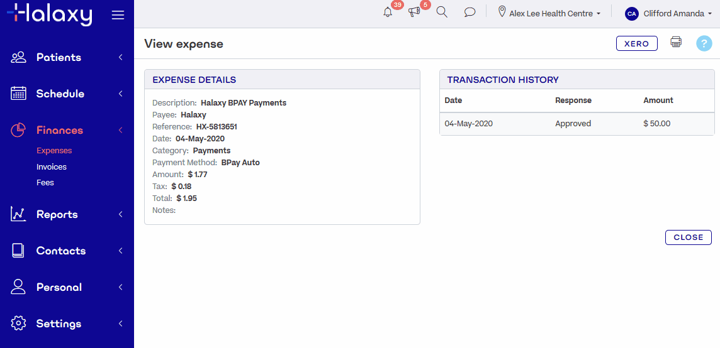
Task: Click the 04-May-2020 transaction date cell
Action: 469,123
